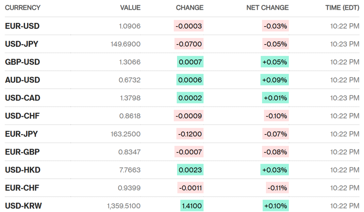Screen dimensions: 364x212
Task: Select the USD-KRW currency pair
Action: pyautogui.click(x=23, y=206)
